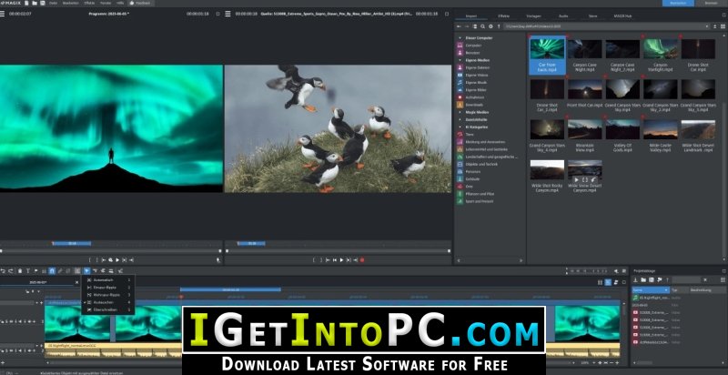This screenshot has width=728, height=375.
Task: Play the source monitor video
Action: (342, 260)
